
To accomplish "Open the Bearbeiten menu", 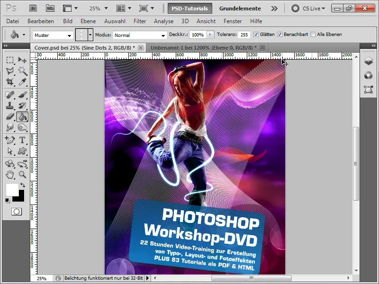I will [x=41, y=21].
